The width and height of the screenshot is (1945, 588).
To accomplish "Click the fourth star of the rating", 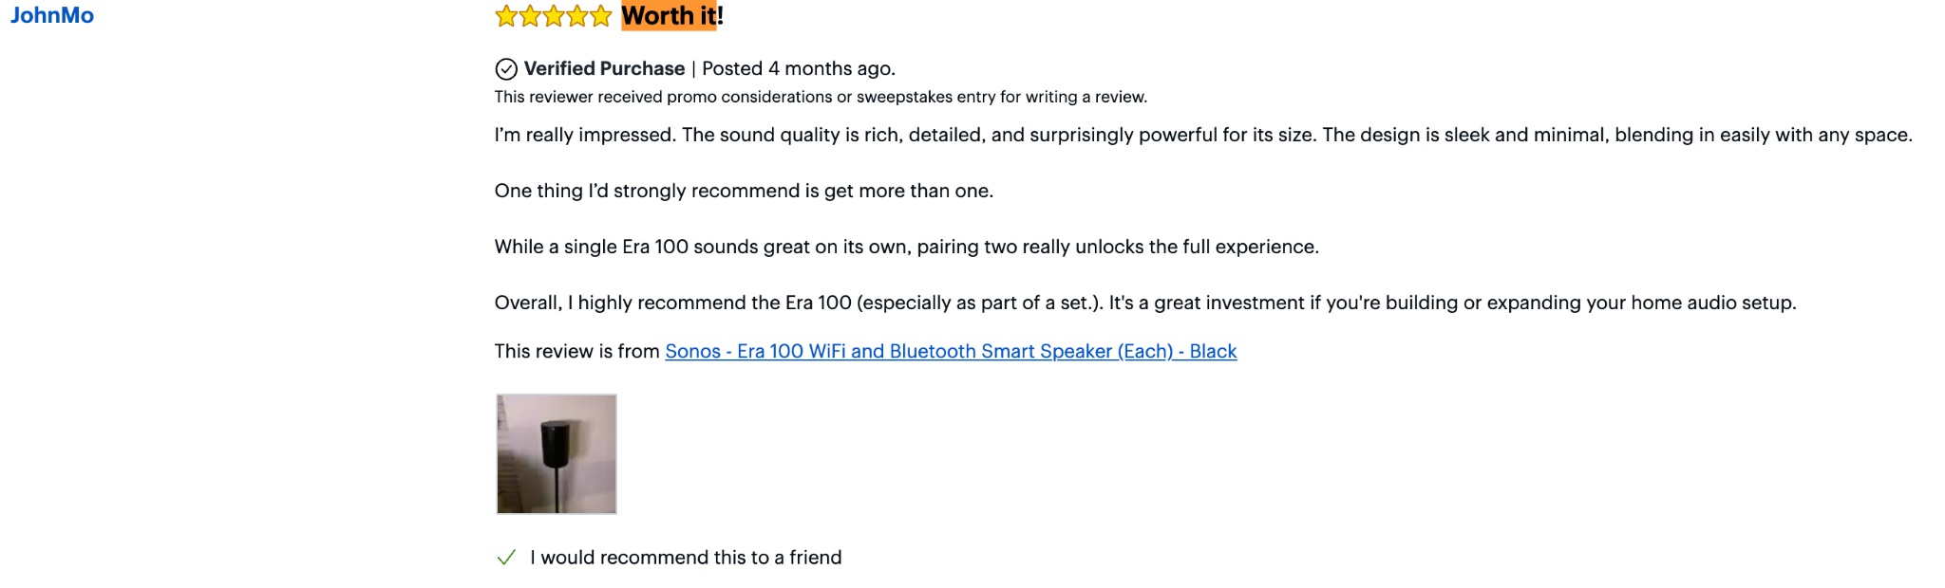I will (x=578, y=16).
